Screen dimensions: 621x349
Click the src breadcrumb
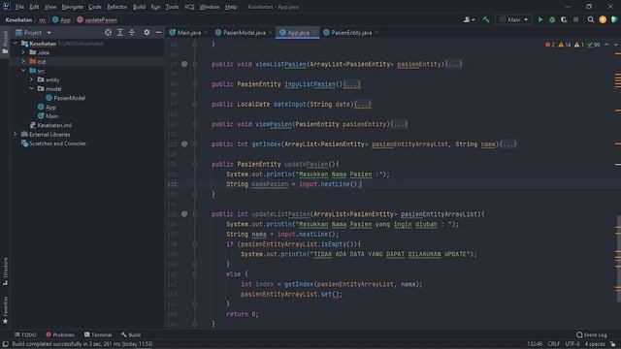coord(42,19)
